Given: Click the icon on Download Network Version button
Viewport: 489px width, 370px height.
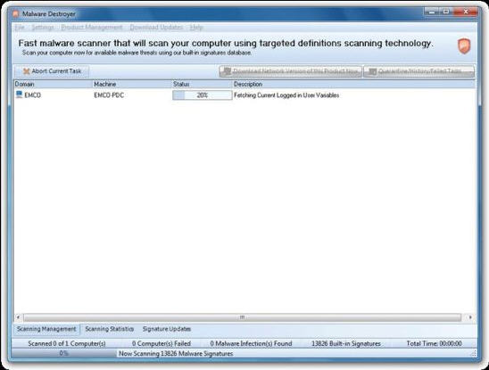Looking at the screenshot, I should pos(227,71).
